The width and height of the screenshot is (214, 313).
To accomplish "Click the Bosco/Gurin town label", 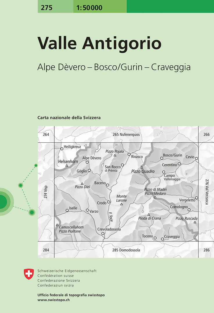I will [172, 155].
